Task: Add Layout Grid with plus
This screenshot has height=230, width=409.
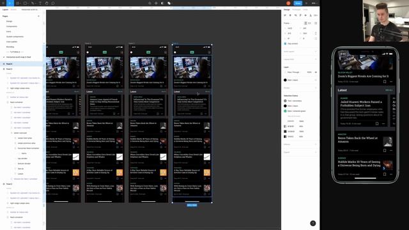Action: 316,59
